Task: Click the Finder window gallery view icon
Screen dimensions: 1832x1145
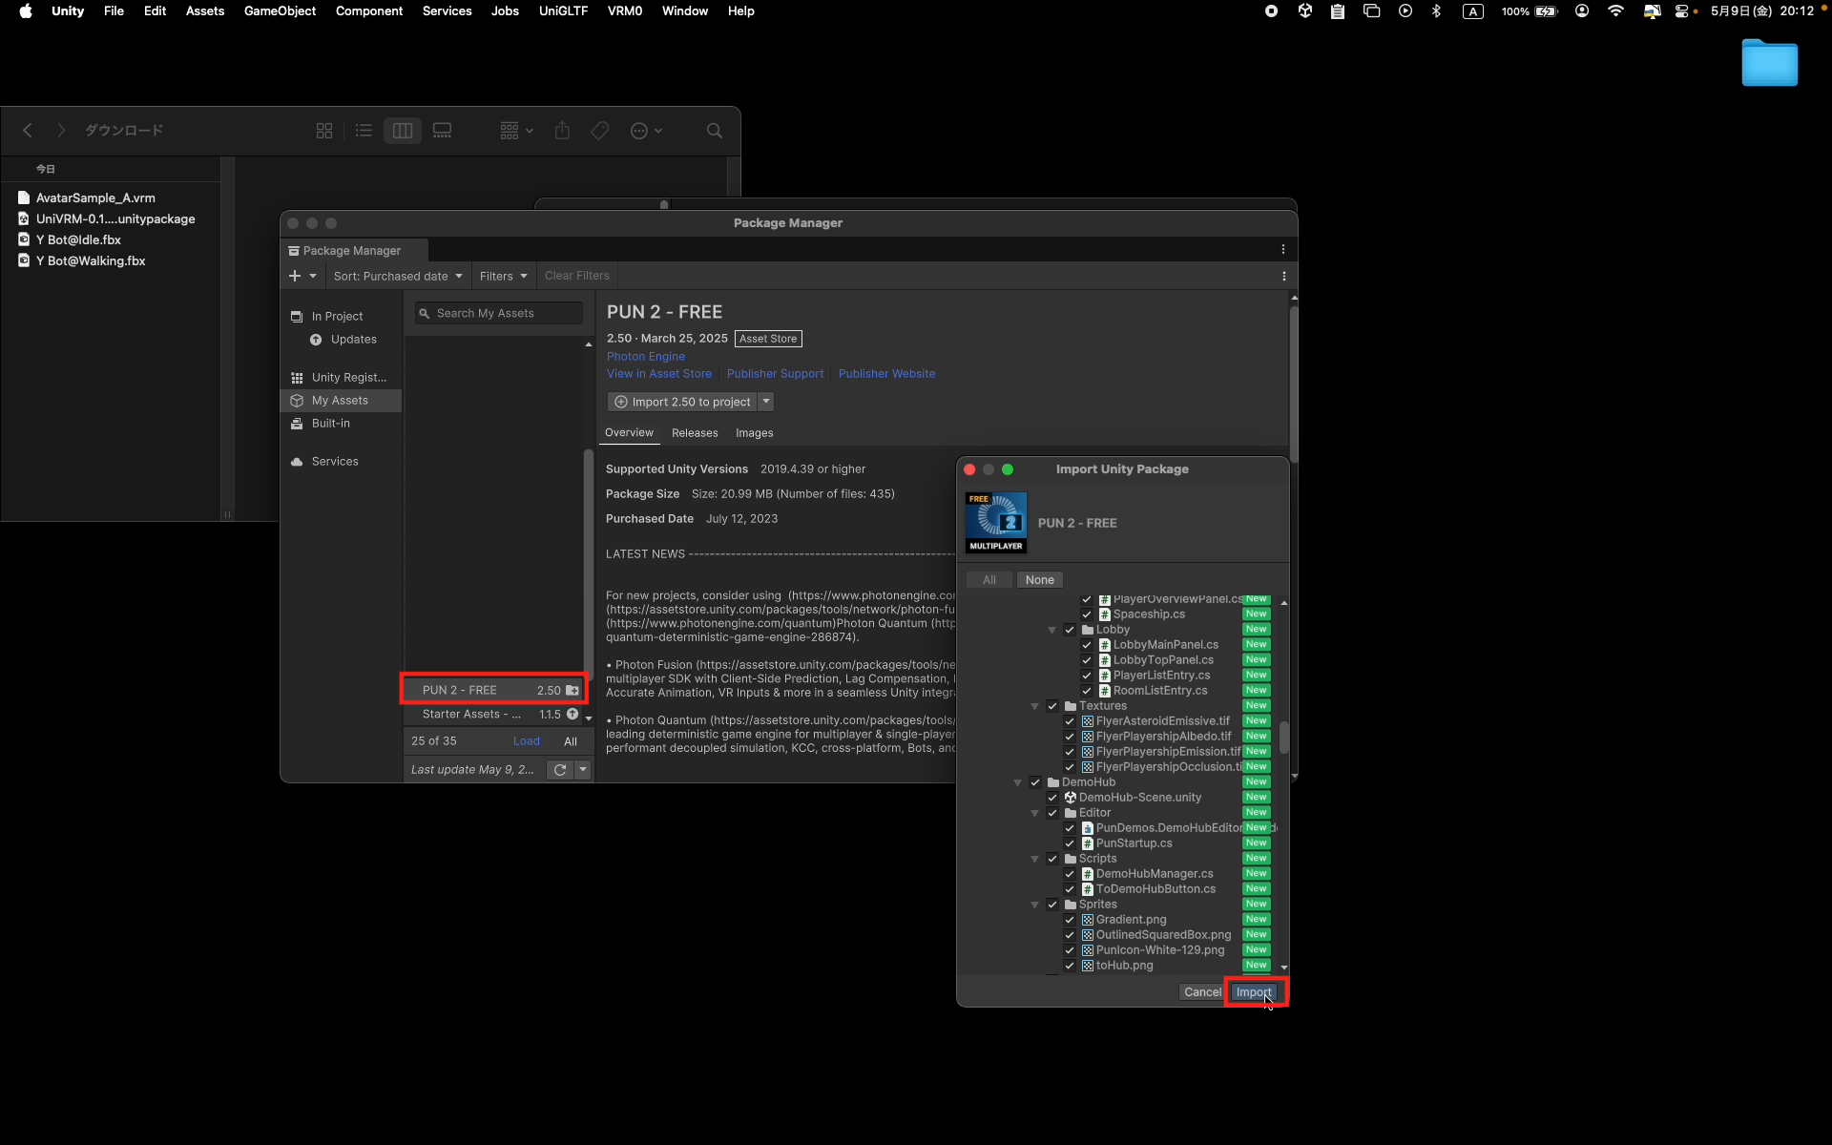Action: click(x=442, y=131)
